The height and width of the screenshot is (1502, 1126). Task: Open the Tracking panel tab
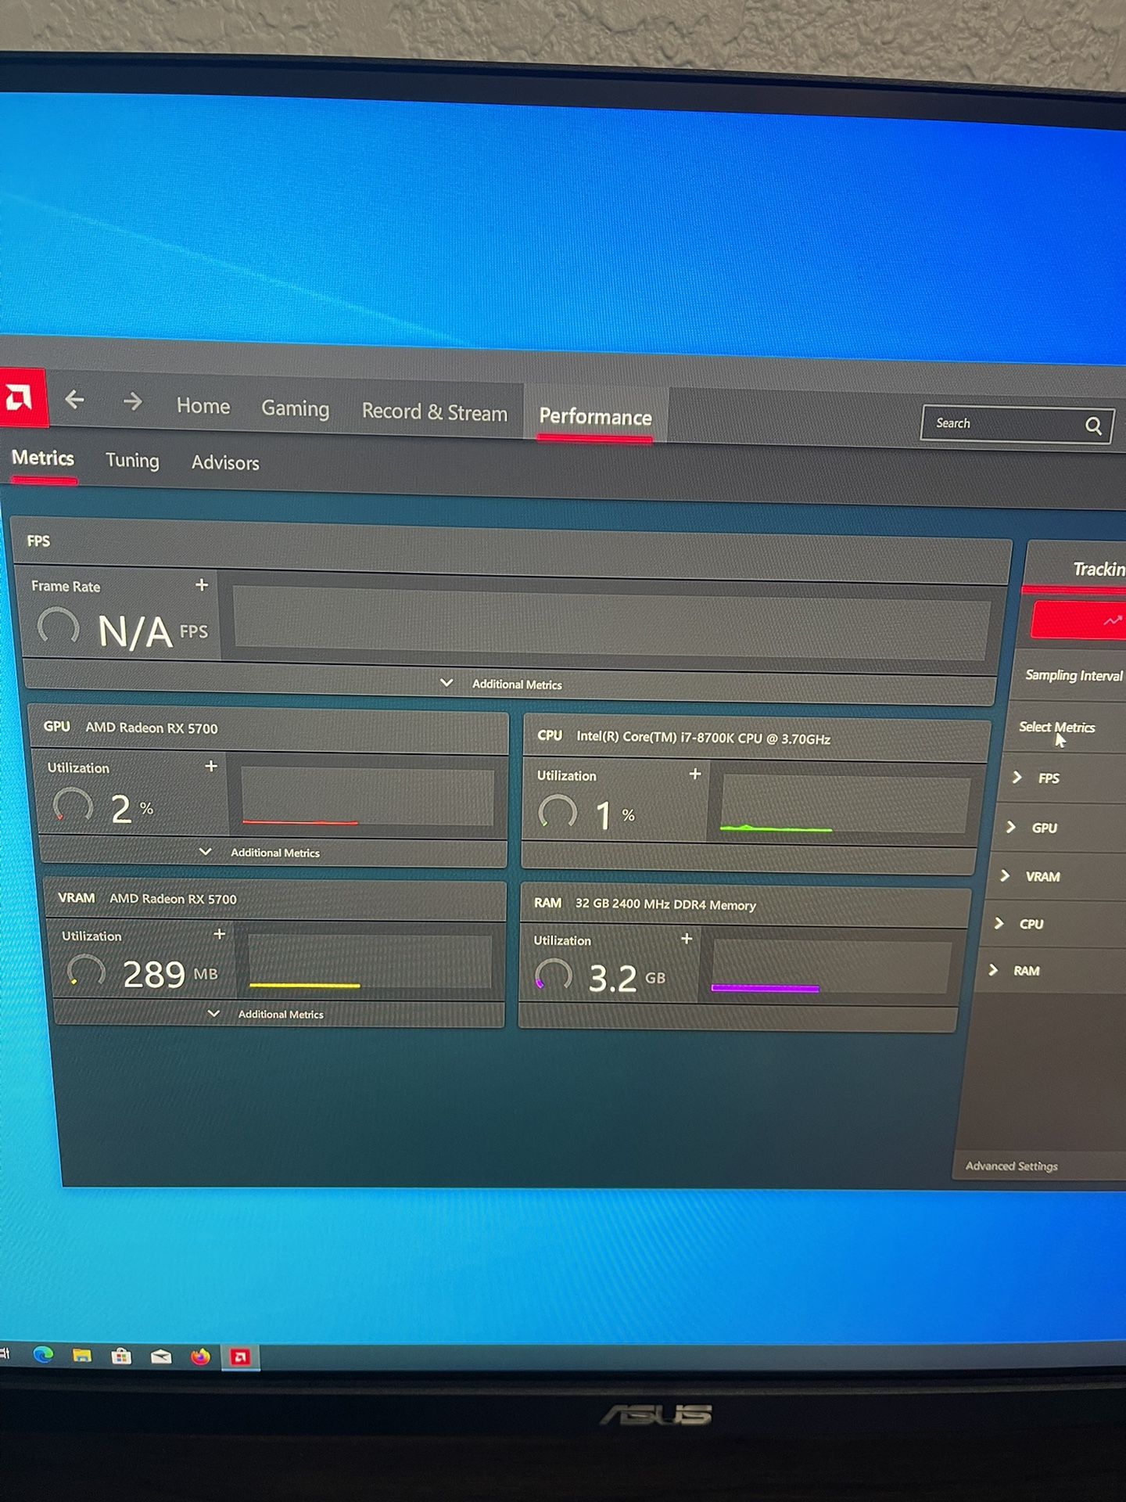tap(1098, 569)
